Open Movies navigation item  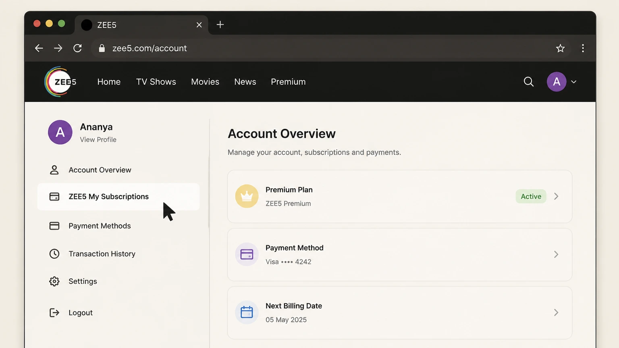205,82
